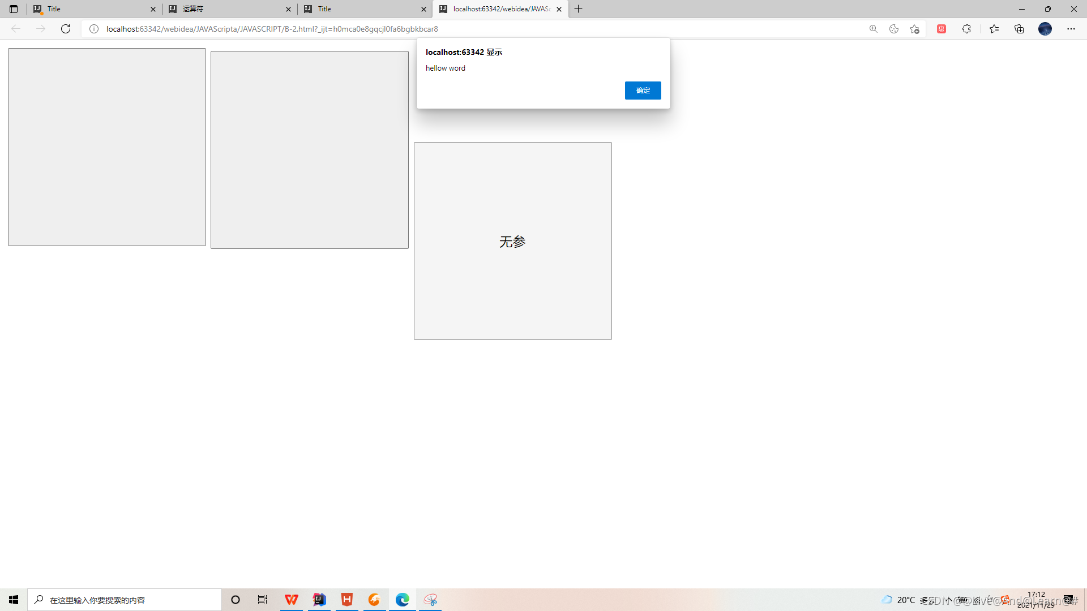Open the user profile avatar
This screenshot has width=1087, height=611.
click(1045, 29)
